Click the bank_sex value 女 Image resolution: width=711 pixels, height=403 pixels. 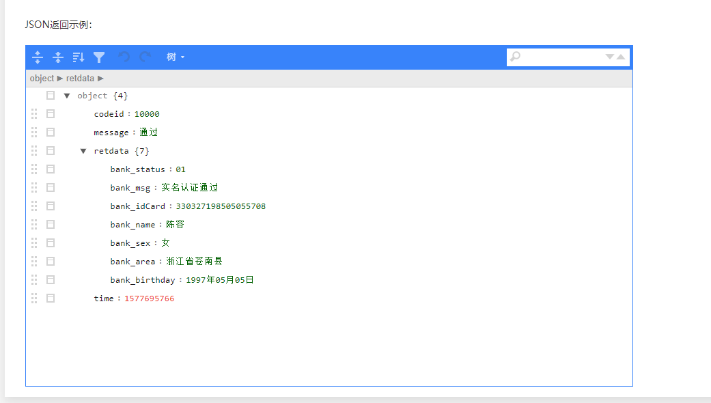click(x=165, y=243)
